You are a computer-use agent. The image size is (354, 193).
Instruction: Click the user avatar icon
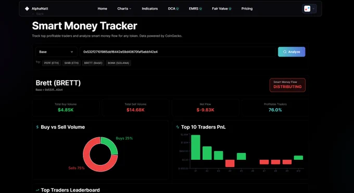(x=307, y=9)
